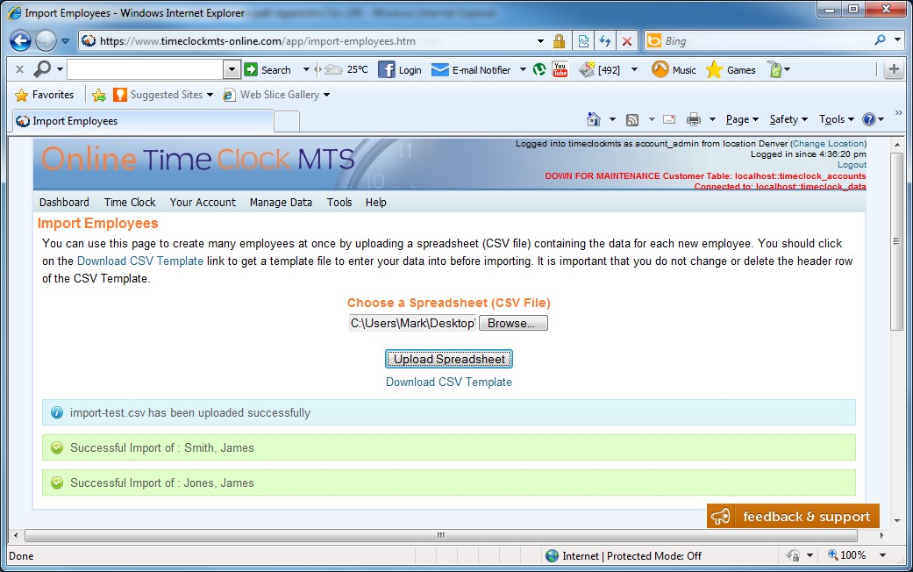Click Download CSV Template link in paragraph

139,261
